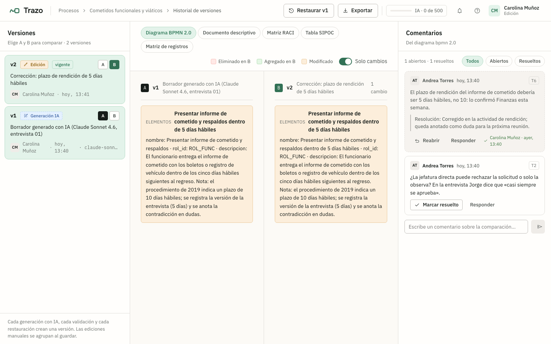
Task: Set v2 as version B
Action: 114,65
